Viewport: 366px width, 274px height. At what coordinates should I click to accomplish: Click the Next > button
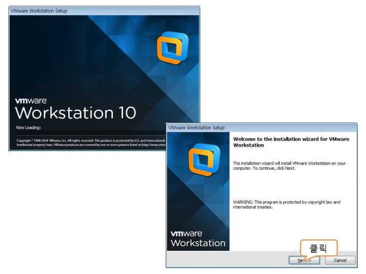click(304, 260)
